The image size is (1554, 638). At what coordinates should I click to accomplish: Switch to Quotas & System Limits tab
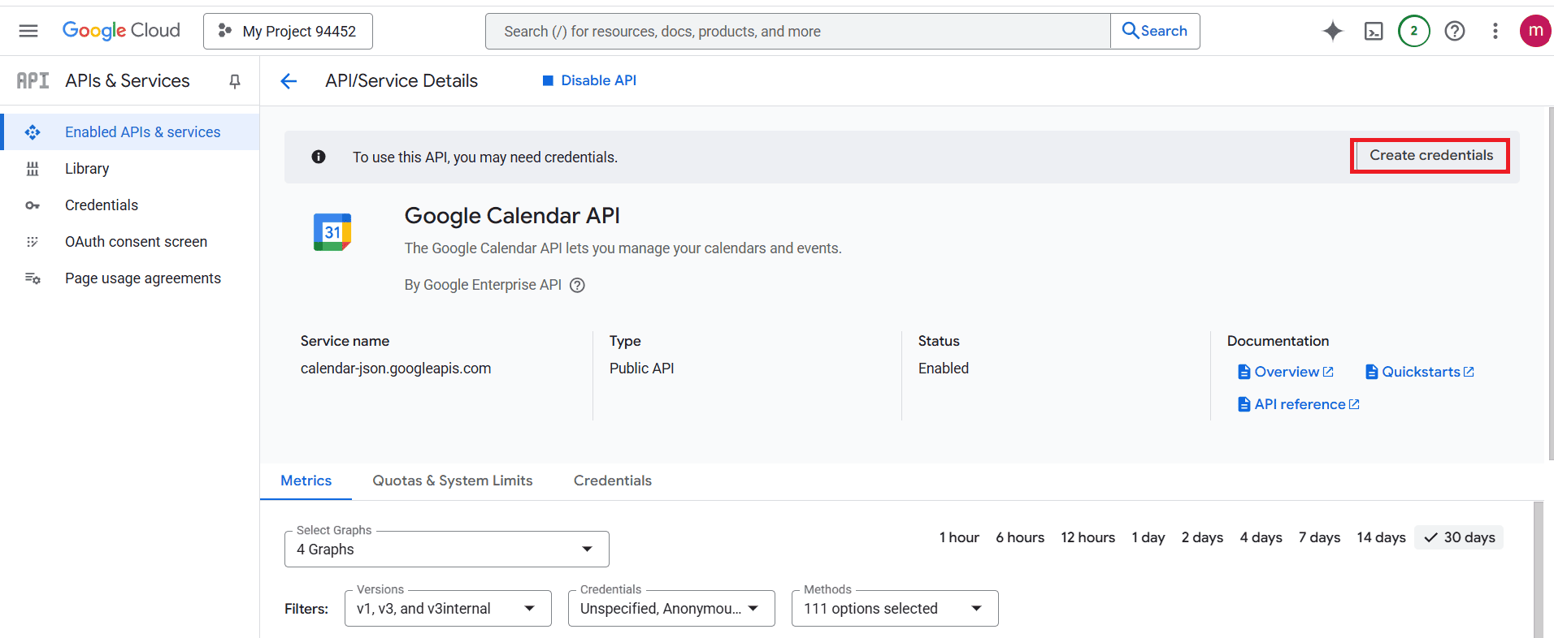coord(453,481)
